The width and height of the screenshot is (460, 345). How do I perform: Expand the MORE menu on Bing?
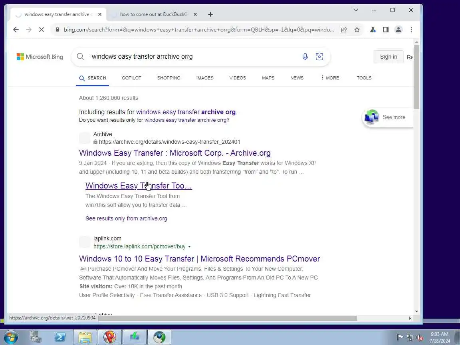click(330, 78)
